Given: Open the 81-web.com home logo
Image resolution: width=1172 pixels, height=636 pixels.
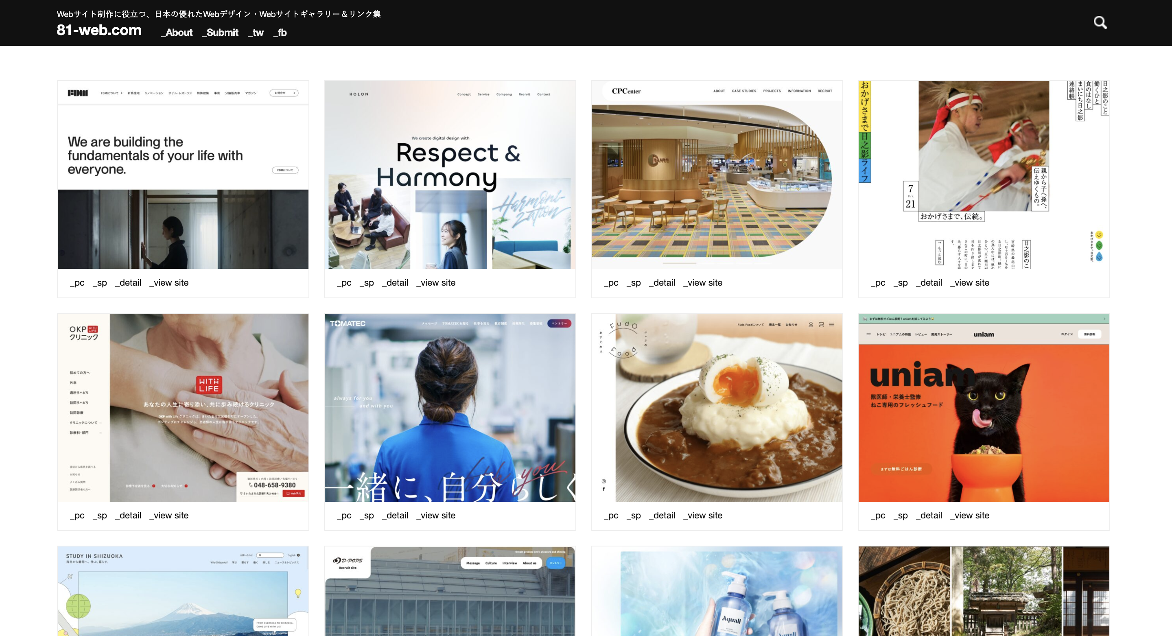Looking at the screenshot, I should (99, 31).
